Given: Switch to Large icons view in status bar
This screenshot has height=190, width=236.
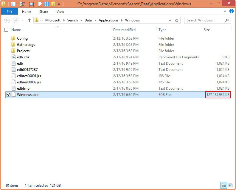Looking at the screenshot, I should coord(230,185).
